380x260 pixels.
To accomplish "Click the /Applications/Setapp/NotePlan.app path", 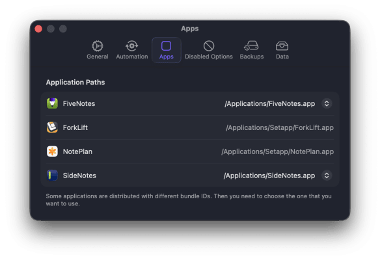I will click(x=277, y=151).
